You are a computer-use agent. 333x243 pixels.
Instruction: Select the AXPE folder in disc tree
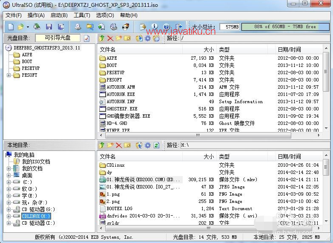pyautogui.click(x=27, y=55)
